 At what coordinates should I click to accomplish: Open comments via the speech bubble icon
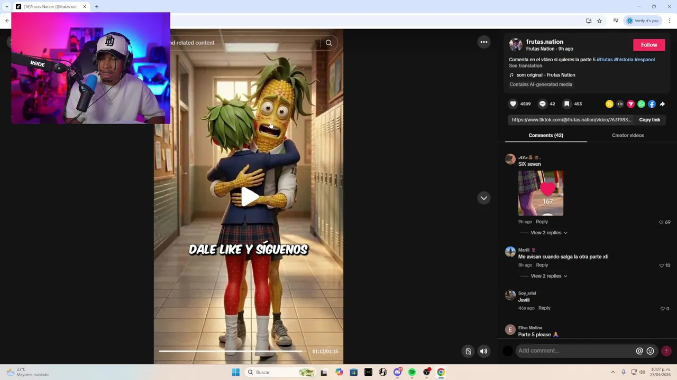tap(542, 104)
